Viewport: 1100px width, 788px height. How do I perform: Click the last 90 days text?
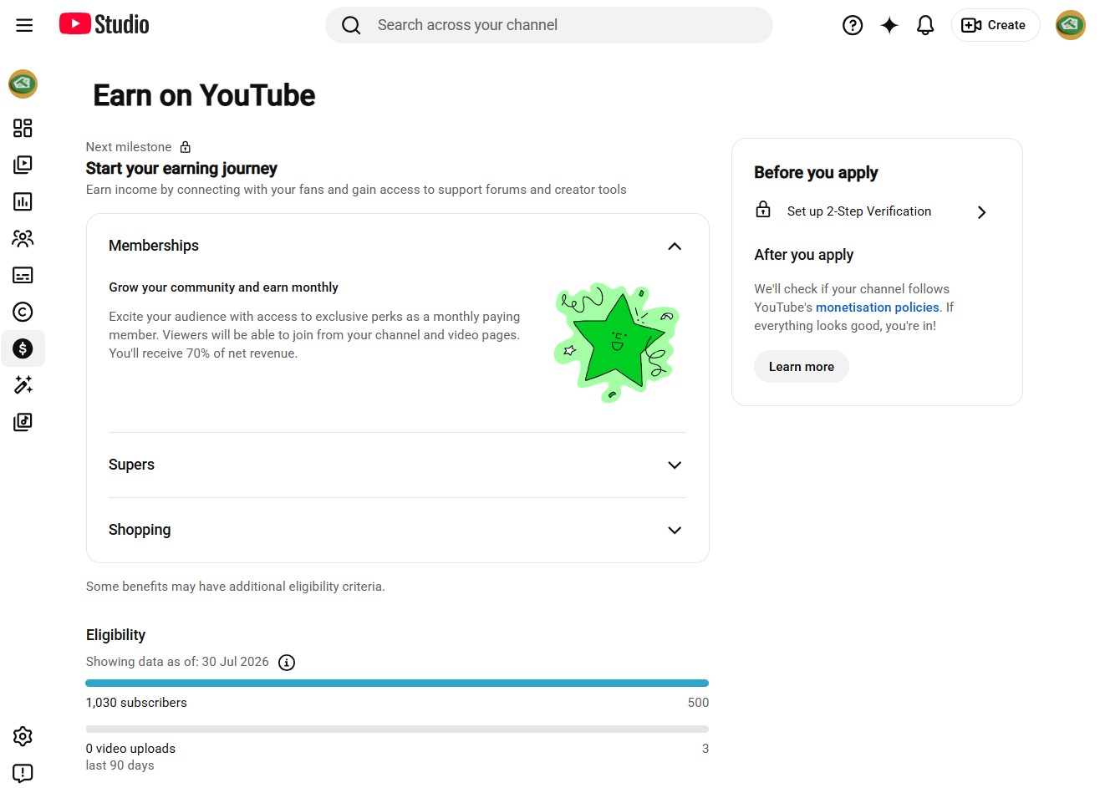pyautogui.click(x=120, y=765)
